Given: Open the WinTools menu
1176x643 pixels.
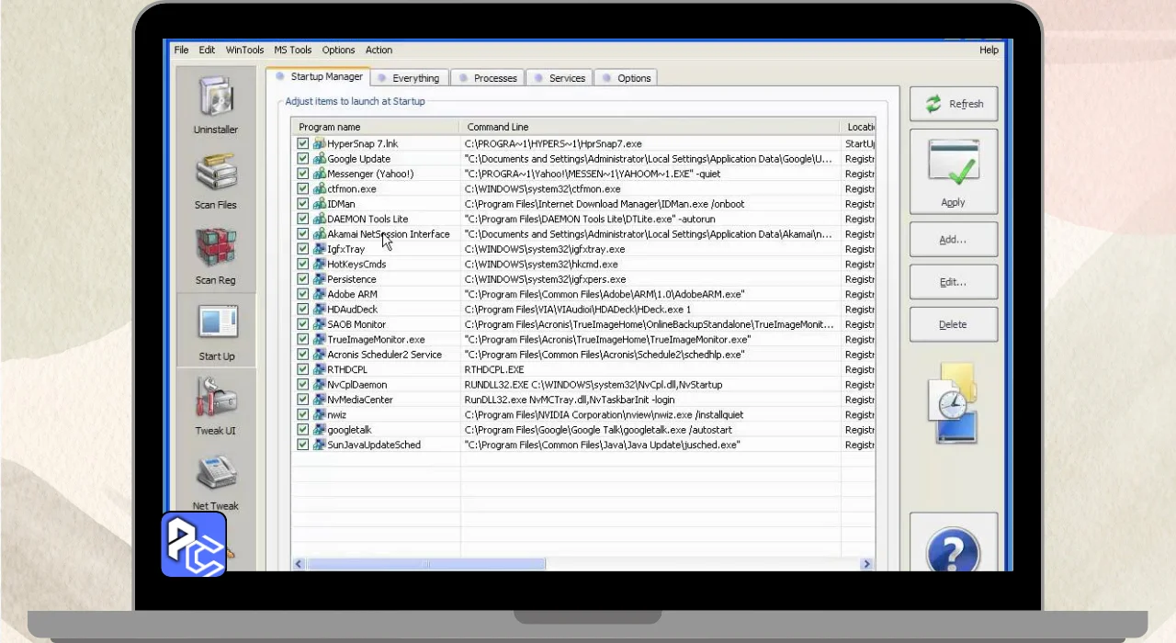Looking at the screenshot, I should click(x=244, y=51).
